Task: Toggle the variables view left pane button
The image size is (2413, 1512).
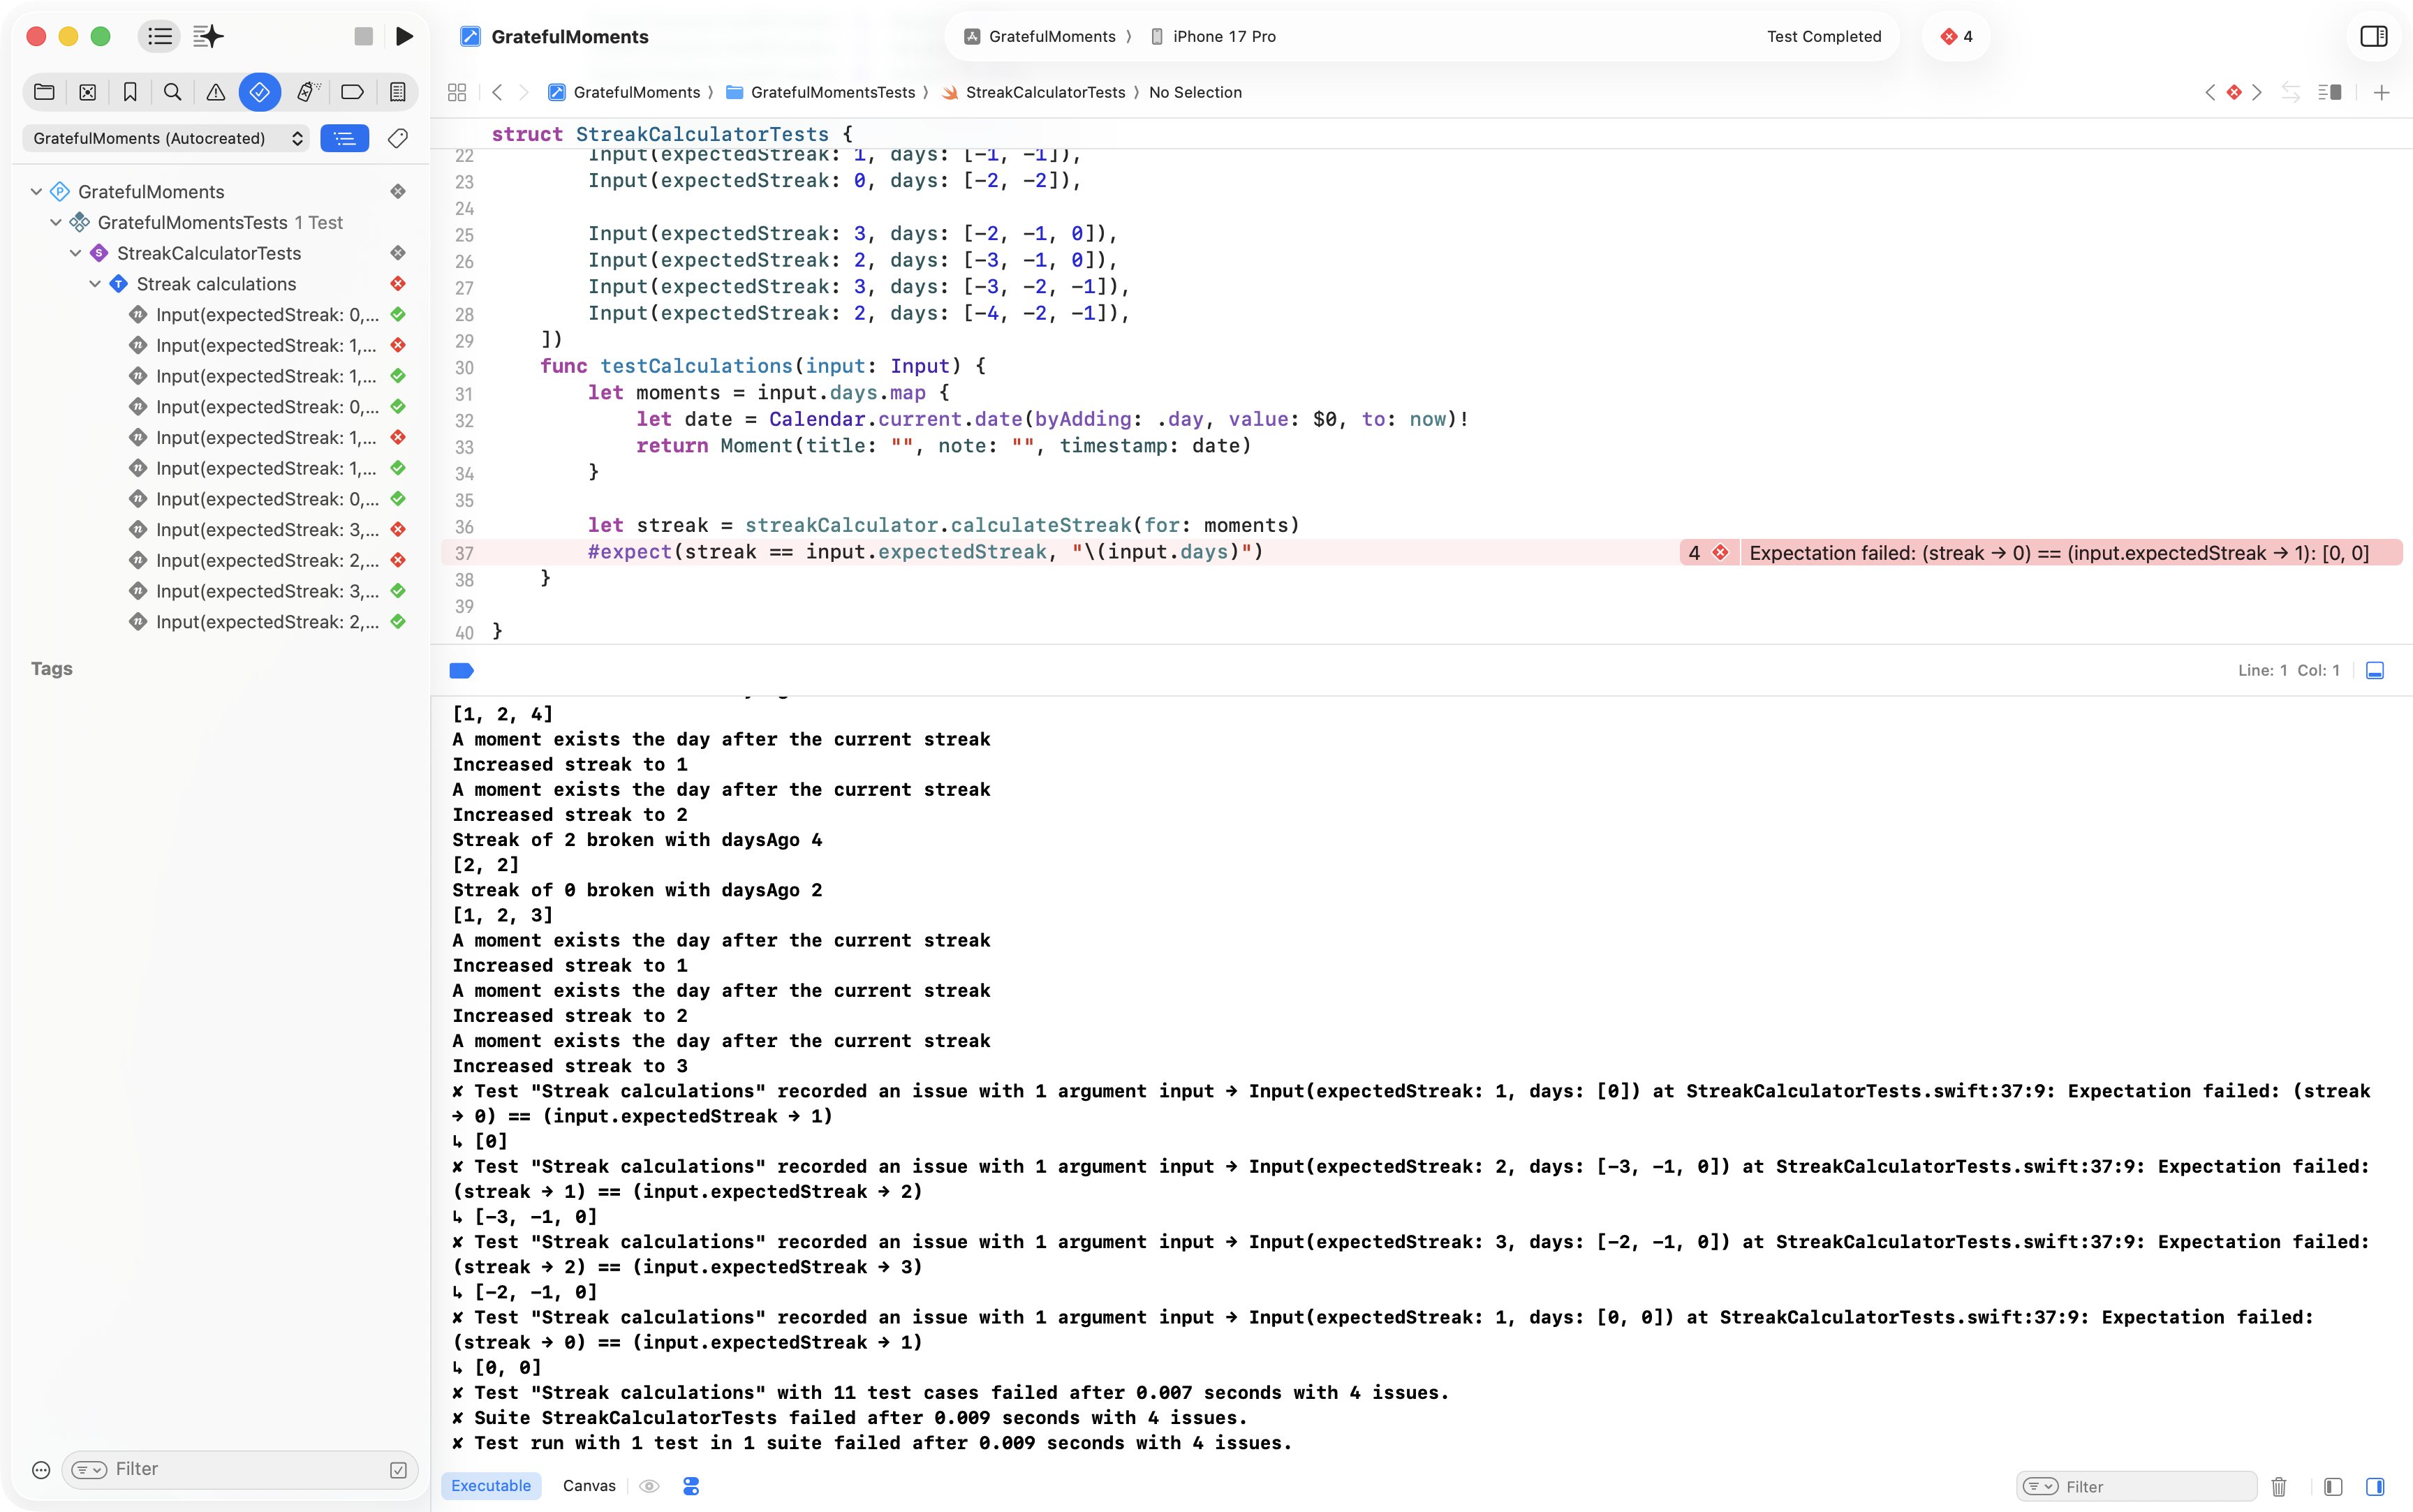Action: pyautogui.click(x=2333, y=1487)
